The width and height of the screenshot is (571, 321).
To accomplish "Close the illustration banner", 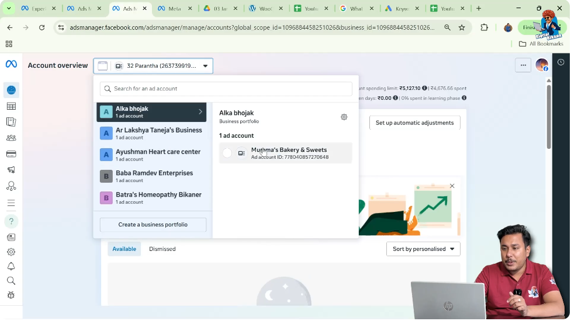I will point(452,186).
